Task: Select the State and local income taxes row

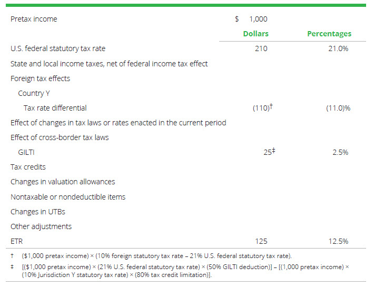Action: point(109,64)
